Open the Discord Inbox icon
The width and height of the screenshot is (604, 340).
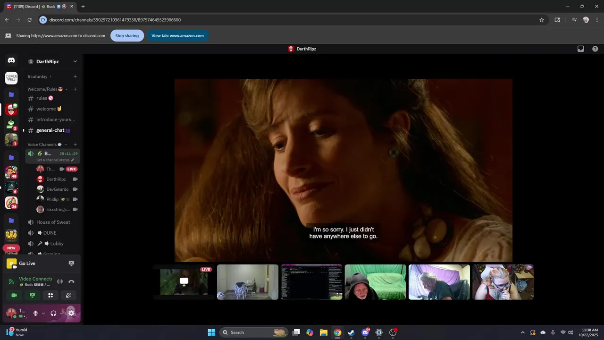(x=581, y=49)
